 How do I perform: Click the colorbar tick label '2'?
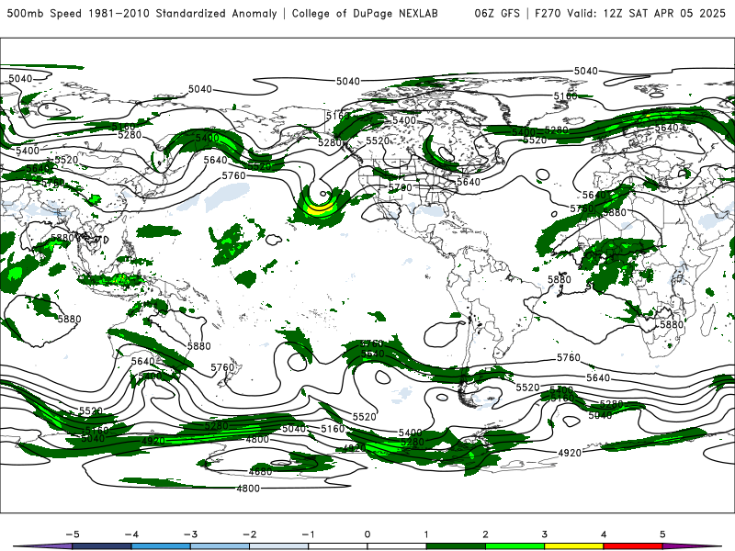coord(485,534)
